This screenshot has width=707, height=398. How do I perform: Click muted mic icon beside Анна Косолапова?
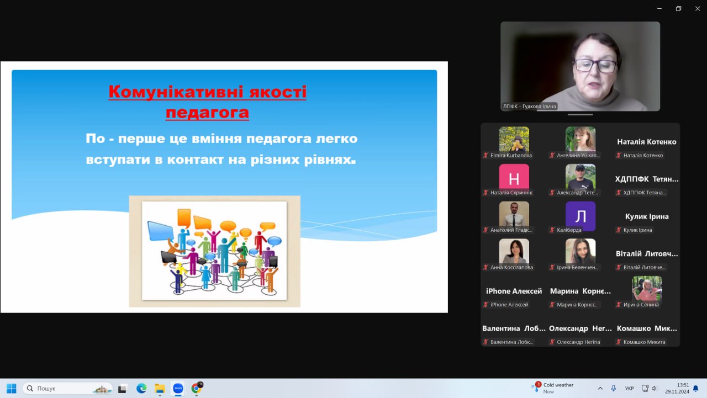point(486,267)
